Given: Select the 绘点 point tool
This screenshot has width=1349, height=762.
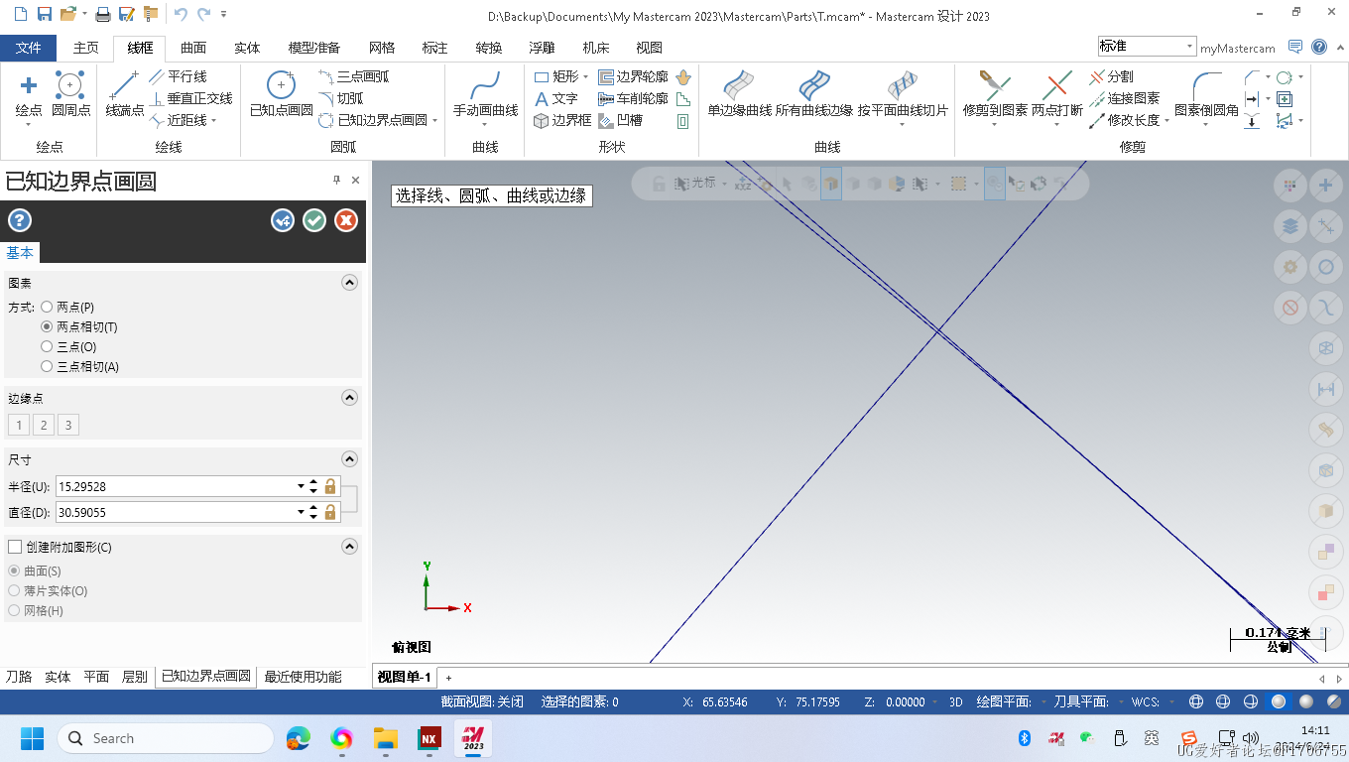Looking at the screenshot, I should 29,95.
